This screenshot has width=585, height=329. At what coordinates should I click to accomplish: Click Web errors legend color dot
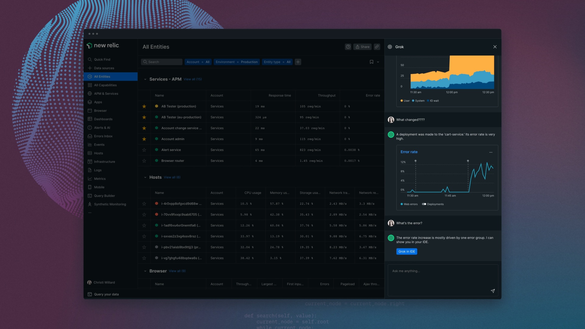click(x=402, y=204)
